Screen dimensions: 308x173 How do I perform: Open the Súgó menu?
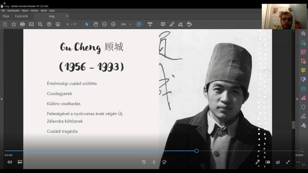pos(52,11)
